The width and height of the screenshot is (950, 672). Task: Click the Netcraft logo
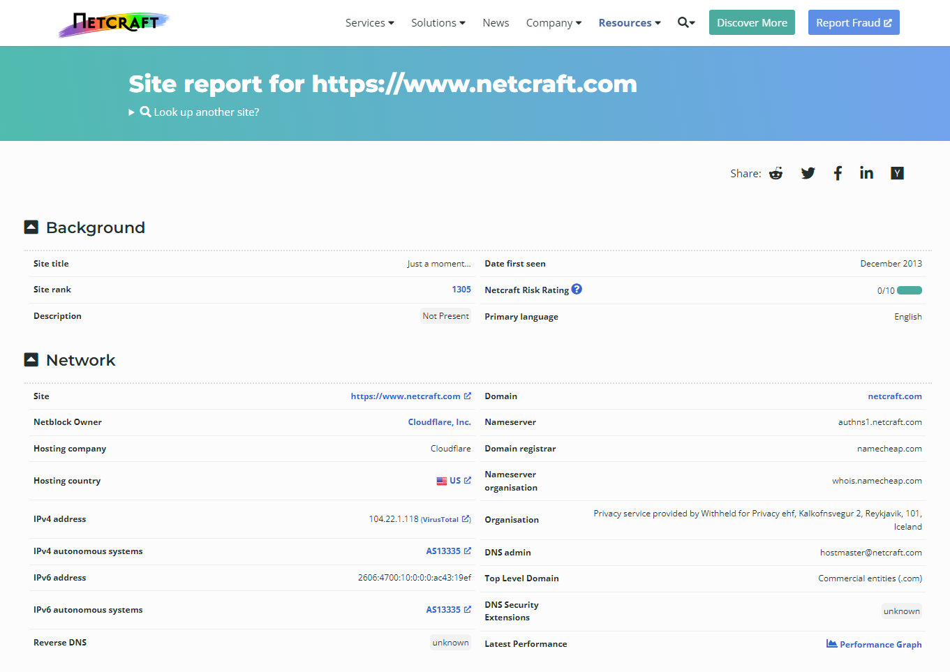tap(114, 24)
